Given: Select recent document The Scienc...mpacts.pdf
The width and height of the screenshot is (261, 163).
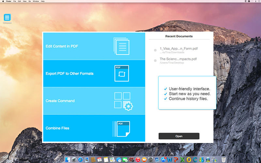Looking at the screenshot, I should pos(178,60).
